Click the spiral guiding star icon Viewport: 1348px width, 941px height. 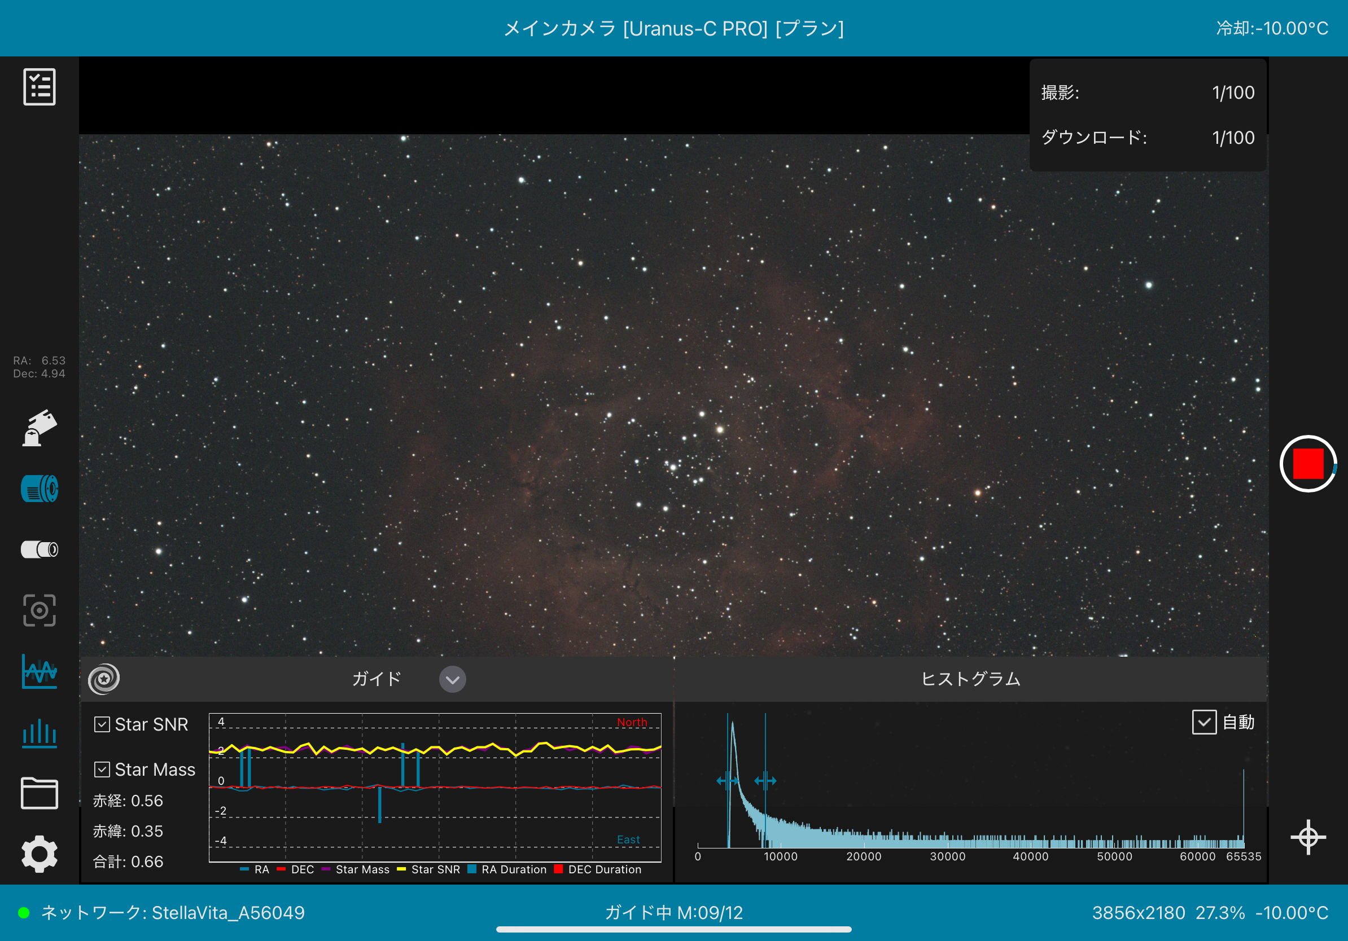pyautogui.click(x=104, y=679)
